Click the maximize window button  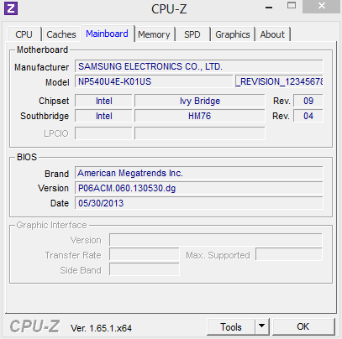coord(292,6)
